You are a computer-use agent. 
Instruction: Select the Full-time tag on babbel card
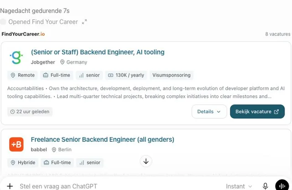(57, 163)
